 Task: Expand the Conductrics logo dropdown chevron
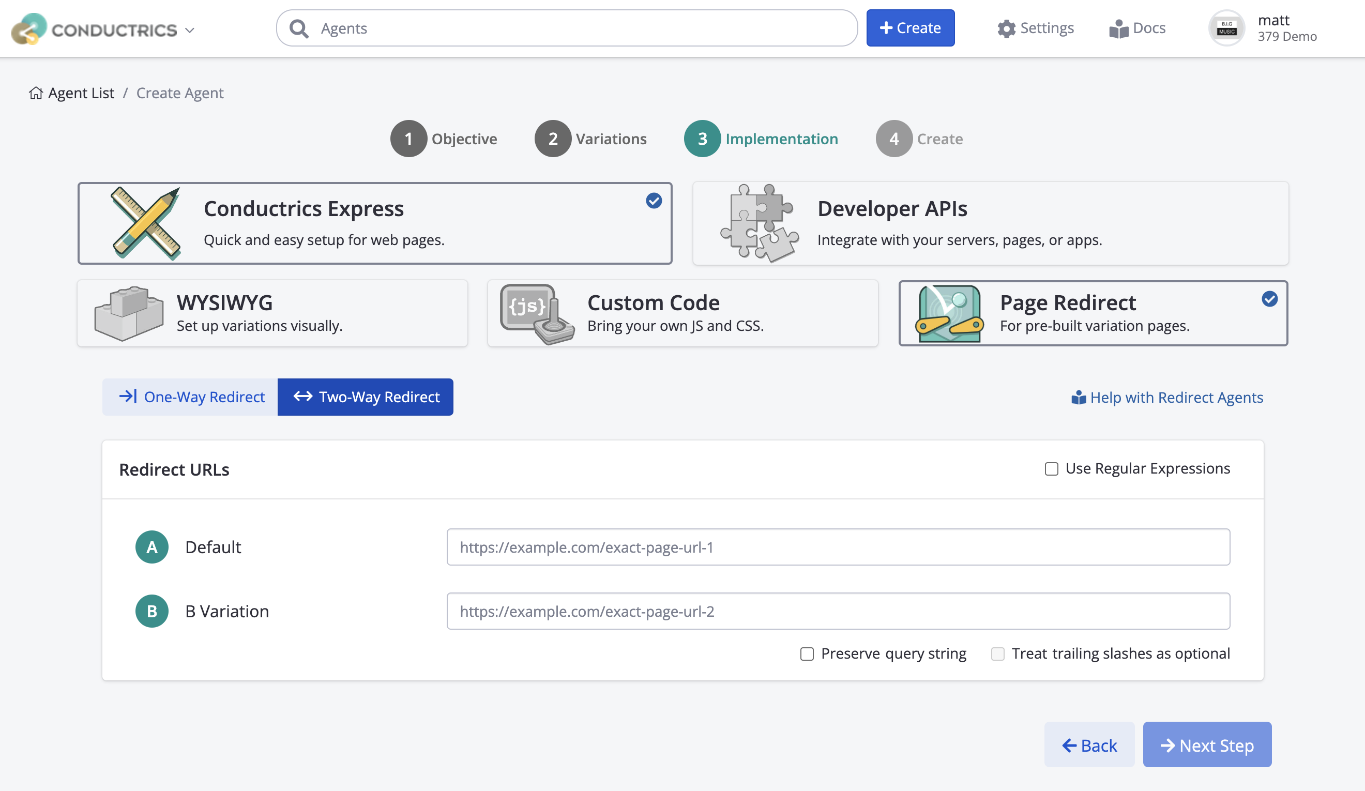pyautogui.click(x=190, y=31)
